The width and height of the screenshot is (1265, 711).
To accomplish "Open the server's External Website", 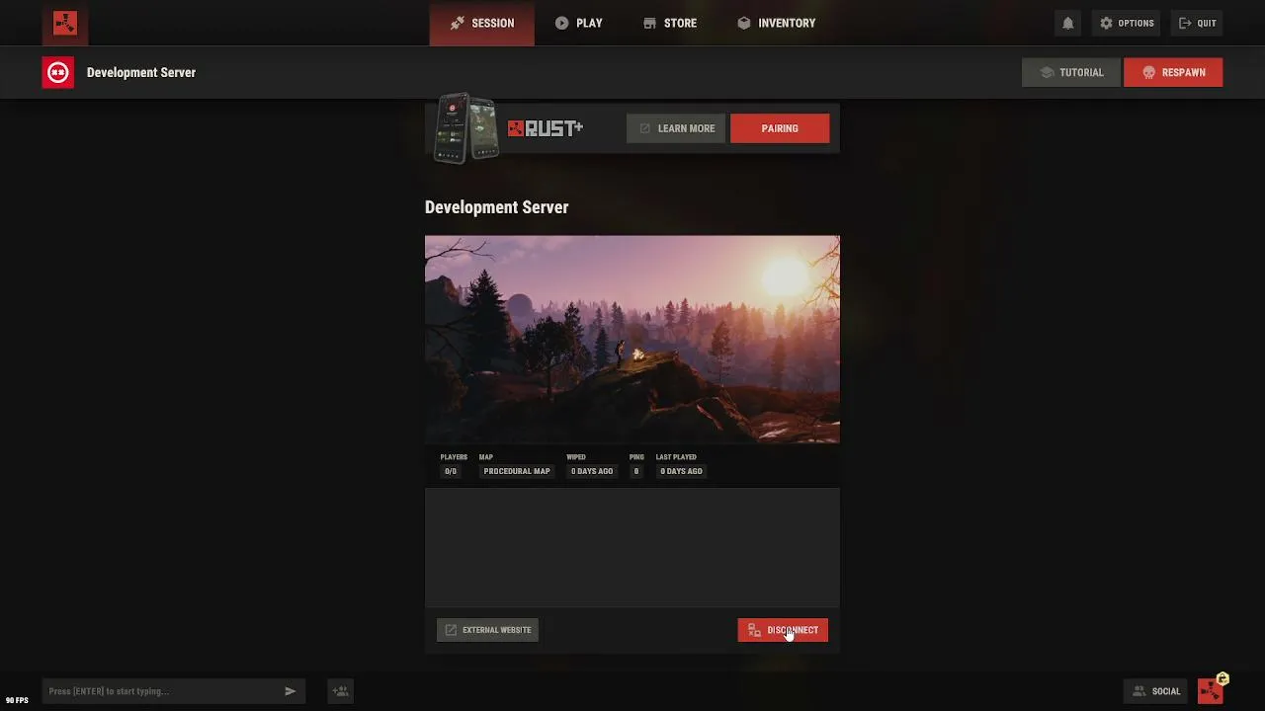I will click(x=488, y=630).
